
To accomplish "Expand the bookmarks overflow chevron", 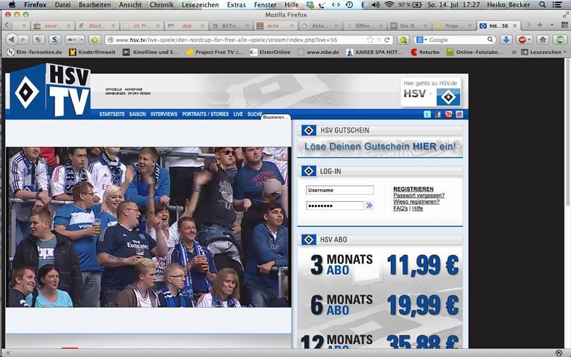I will pos(513,52).
